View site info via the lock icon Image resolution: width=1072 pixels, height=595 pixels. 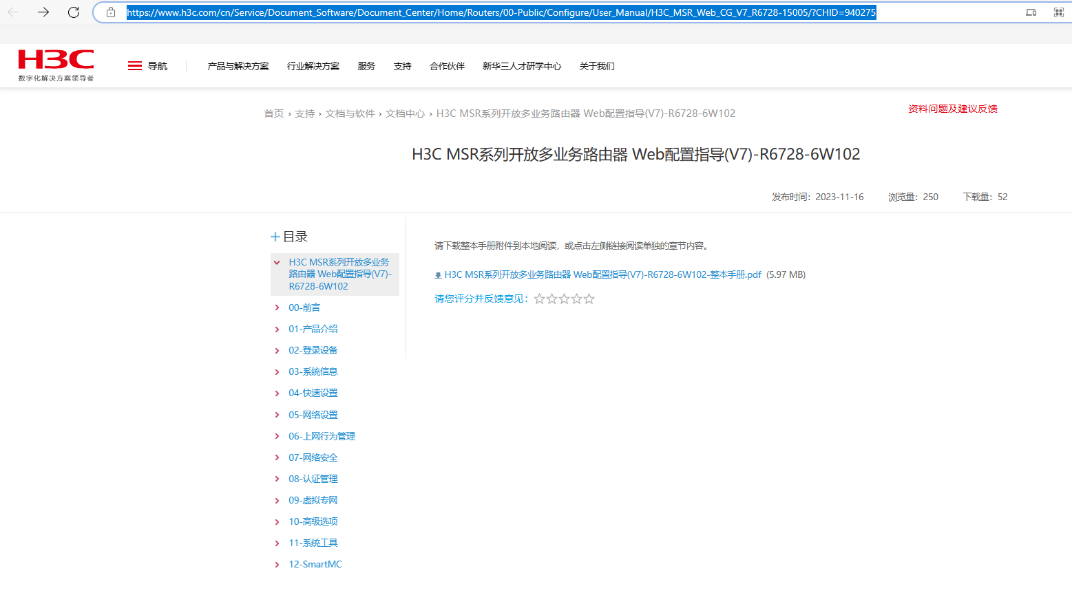(x=111, y=12)
